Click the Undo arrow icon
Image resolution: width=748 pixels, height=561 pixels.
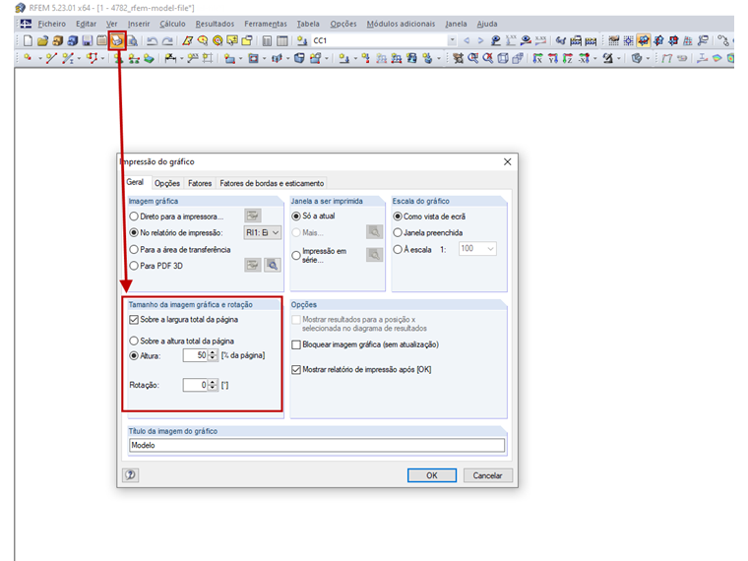tap(153, 41)
